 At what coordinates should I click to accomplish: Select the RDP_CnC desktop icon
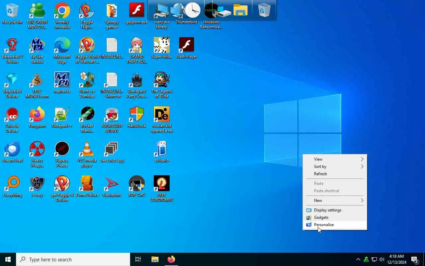[137, 187]
